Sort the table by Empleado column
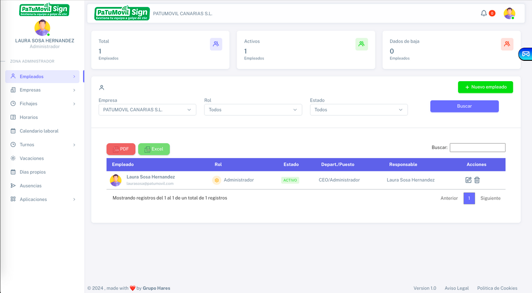The width and height of the screenshot is (532, 293). click(x=123, y=165)
